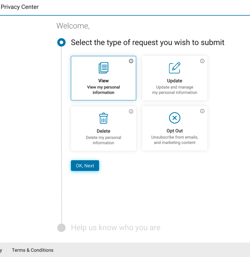The height and width of the screenshot is (257, 250).
Task: Click the Delete trash can icon
Action: click(103, 118)
